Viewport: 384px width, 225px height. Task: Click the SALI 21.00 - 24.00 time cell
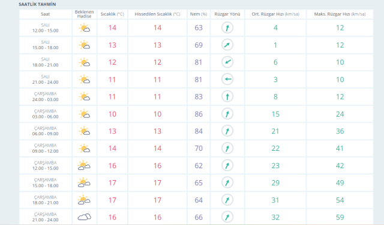[x=46, y=80]
